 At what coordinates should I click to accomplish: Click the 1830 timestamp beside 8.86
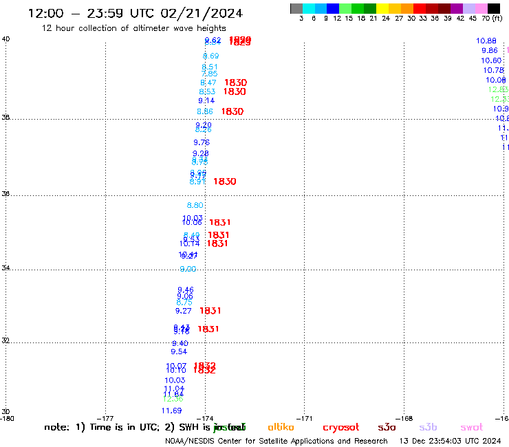(232, 111)
